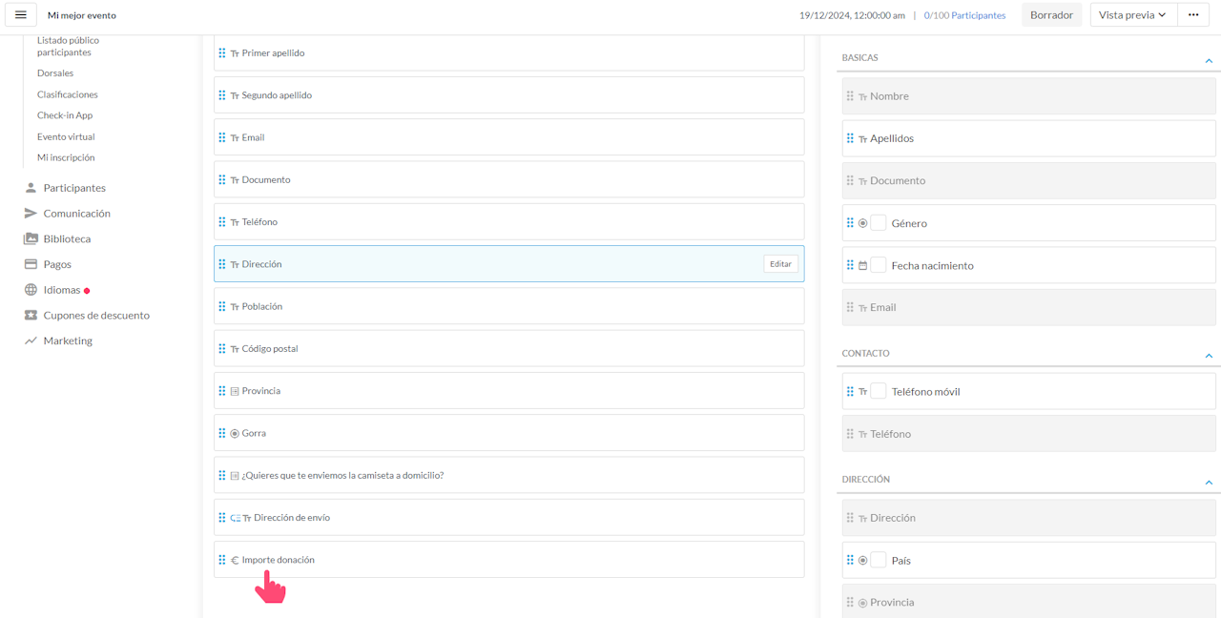Image resolution: width=1221 pixels, height=618 pixels.
Task: Open Marketing in the sidebar
Action: coord(68,341)
